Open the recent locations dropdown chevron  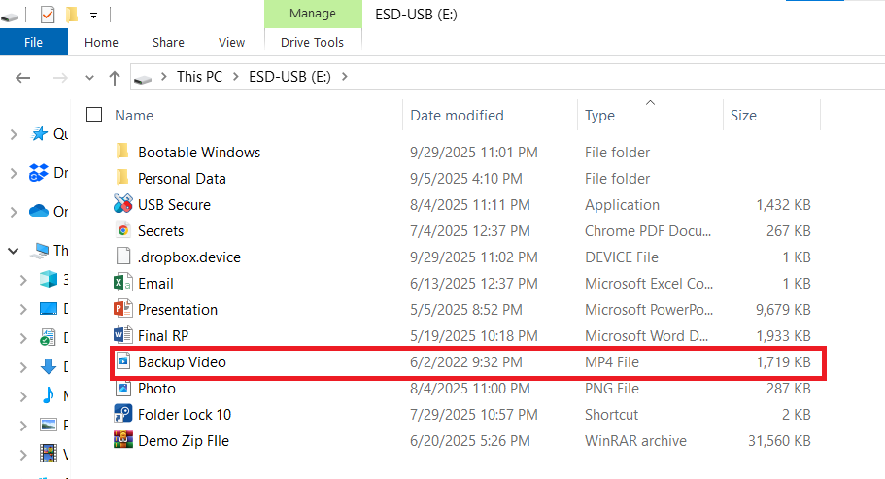pos(89,78)
